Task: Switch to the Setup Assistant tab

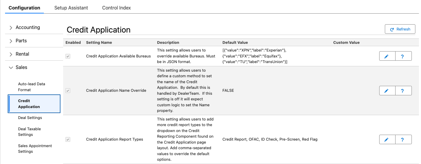Action: click(x=71, y=8)
